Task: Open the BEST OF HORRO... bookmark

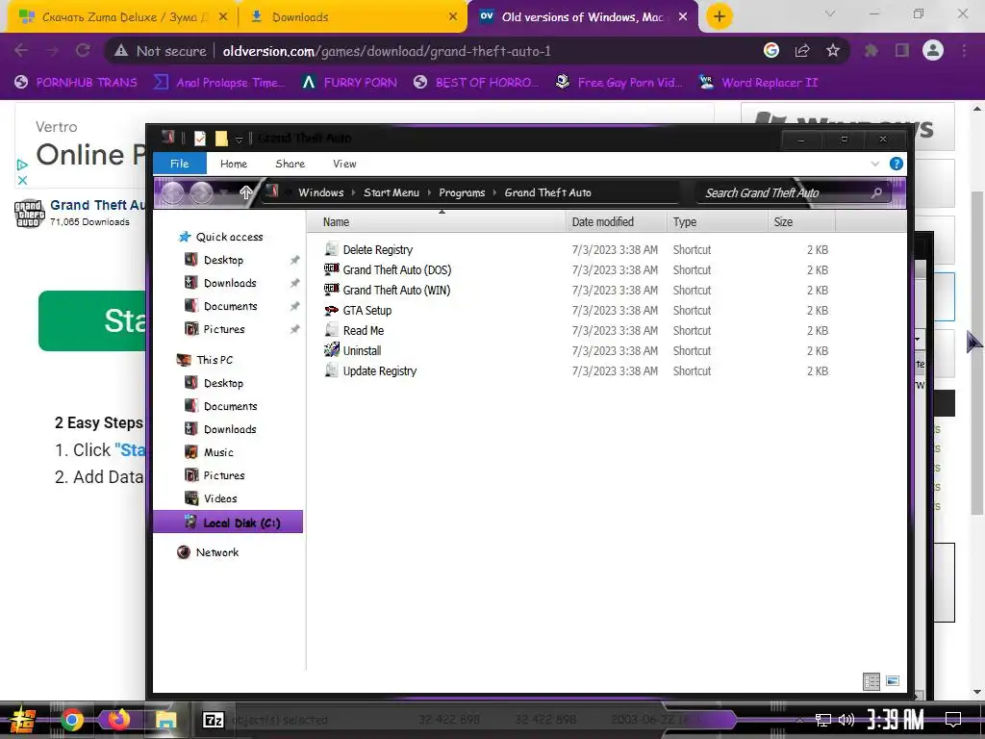Action: (476, 83)
